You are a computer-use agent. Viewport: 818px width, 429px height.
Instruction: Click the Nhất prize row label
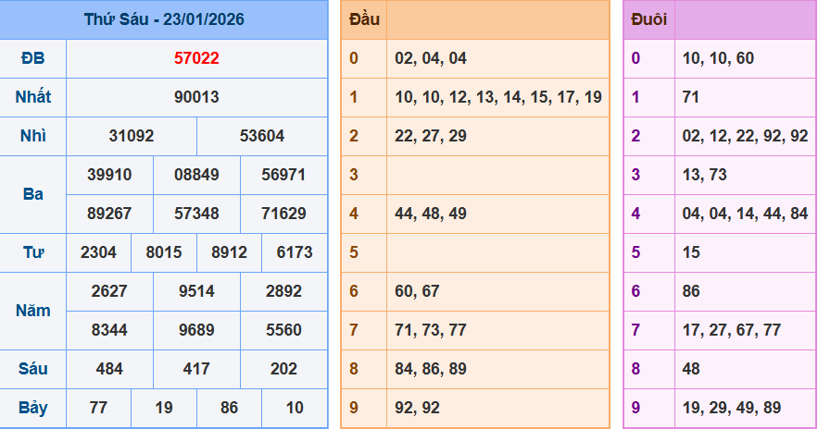[x=33, y=97]
